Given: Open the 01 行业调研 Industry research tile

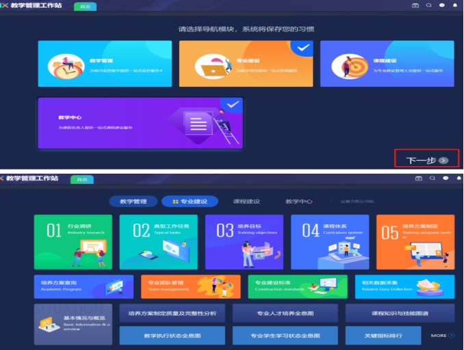Looking at the screenshot, I should tap(73, 242).
